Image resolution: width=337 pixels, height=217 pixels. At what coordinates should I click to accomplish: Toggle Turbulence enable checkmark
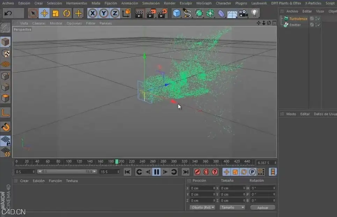point(319,19)
